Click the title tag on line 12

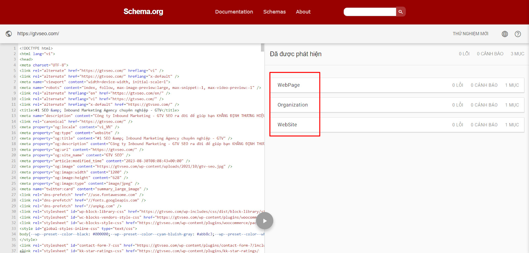coord(99,110)
